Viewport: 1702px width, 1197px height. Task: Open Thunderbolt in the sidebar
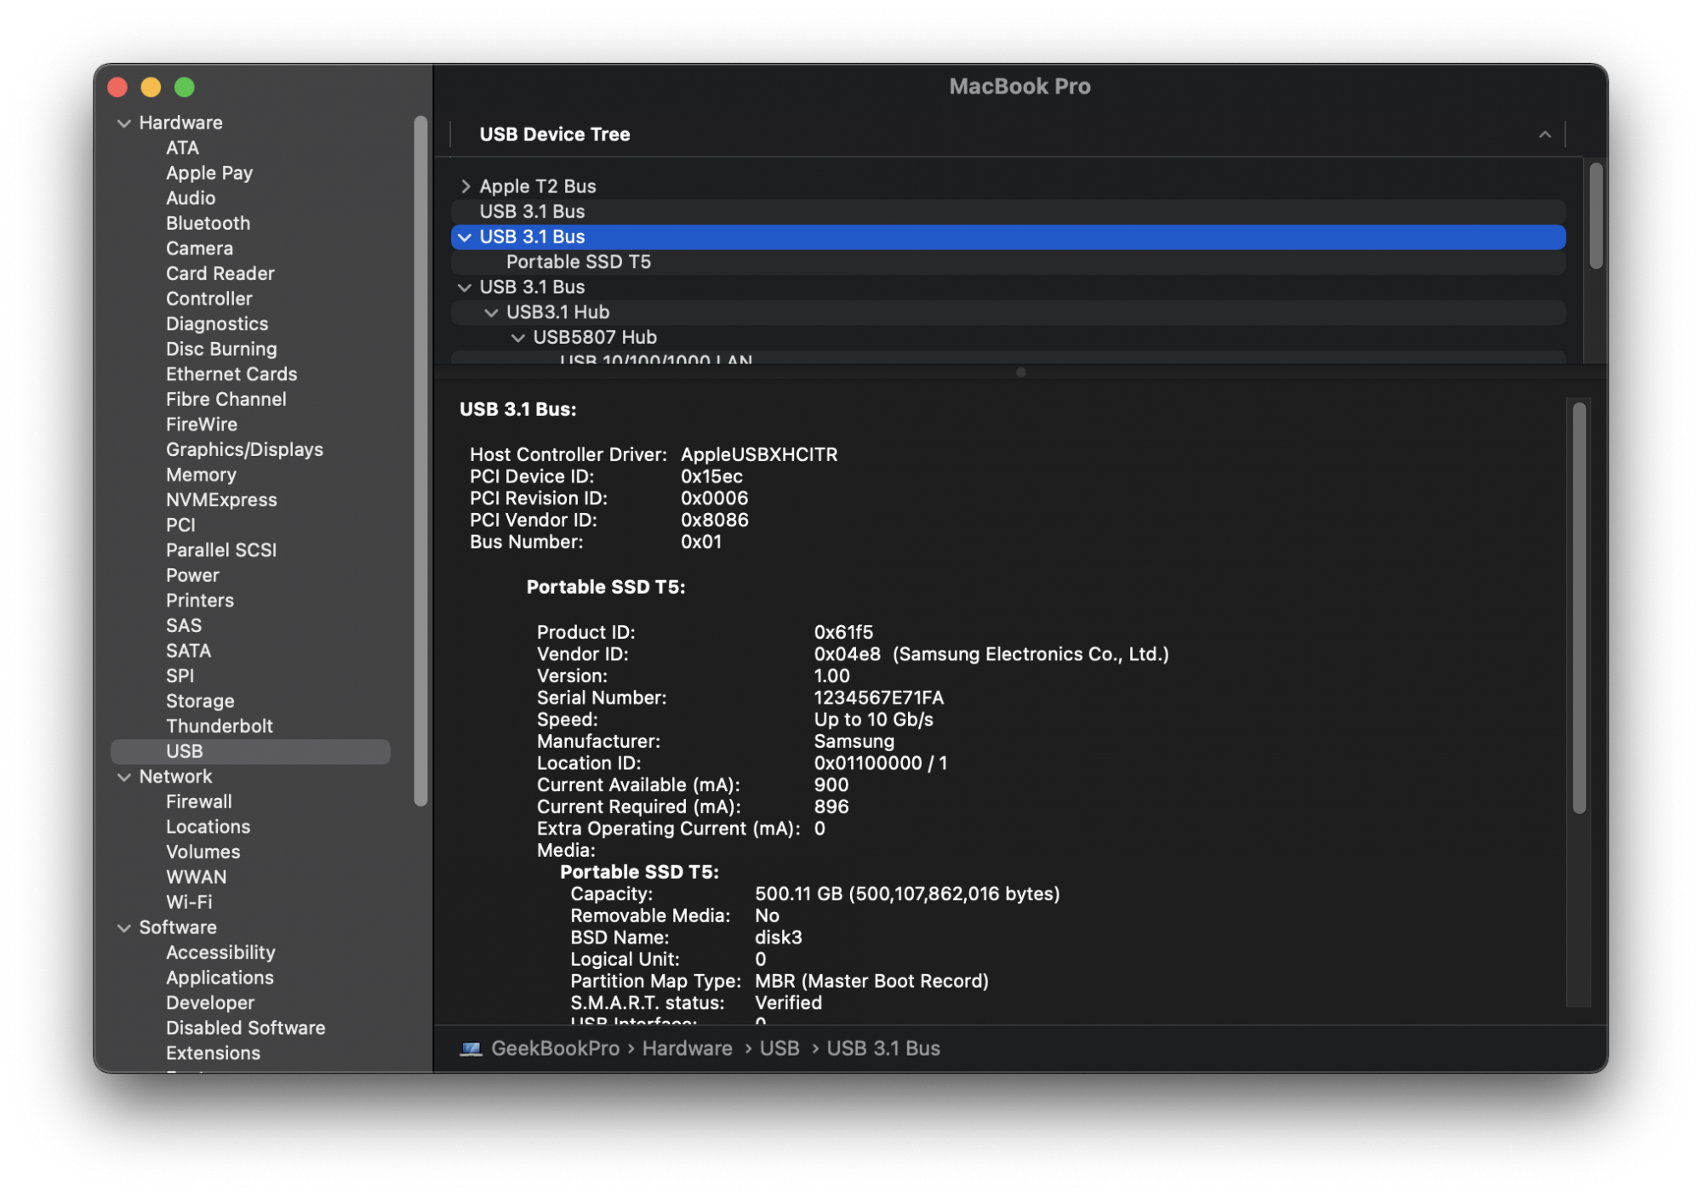219,726
